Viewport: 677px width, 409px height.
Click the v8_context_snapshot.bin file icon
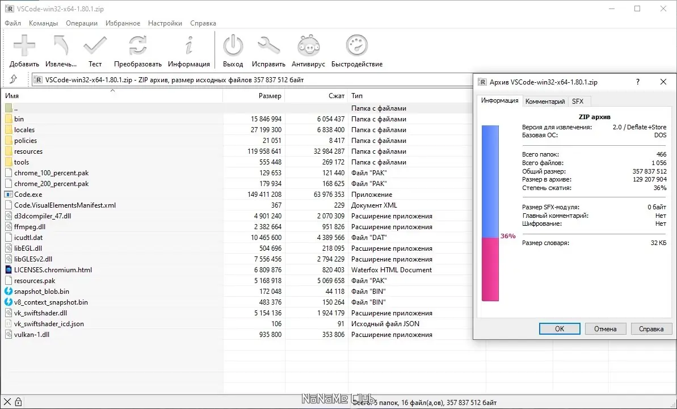click(x=9, y=302)
